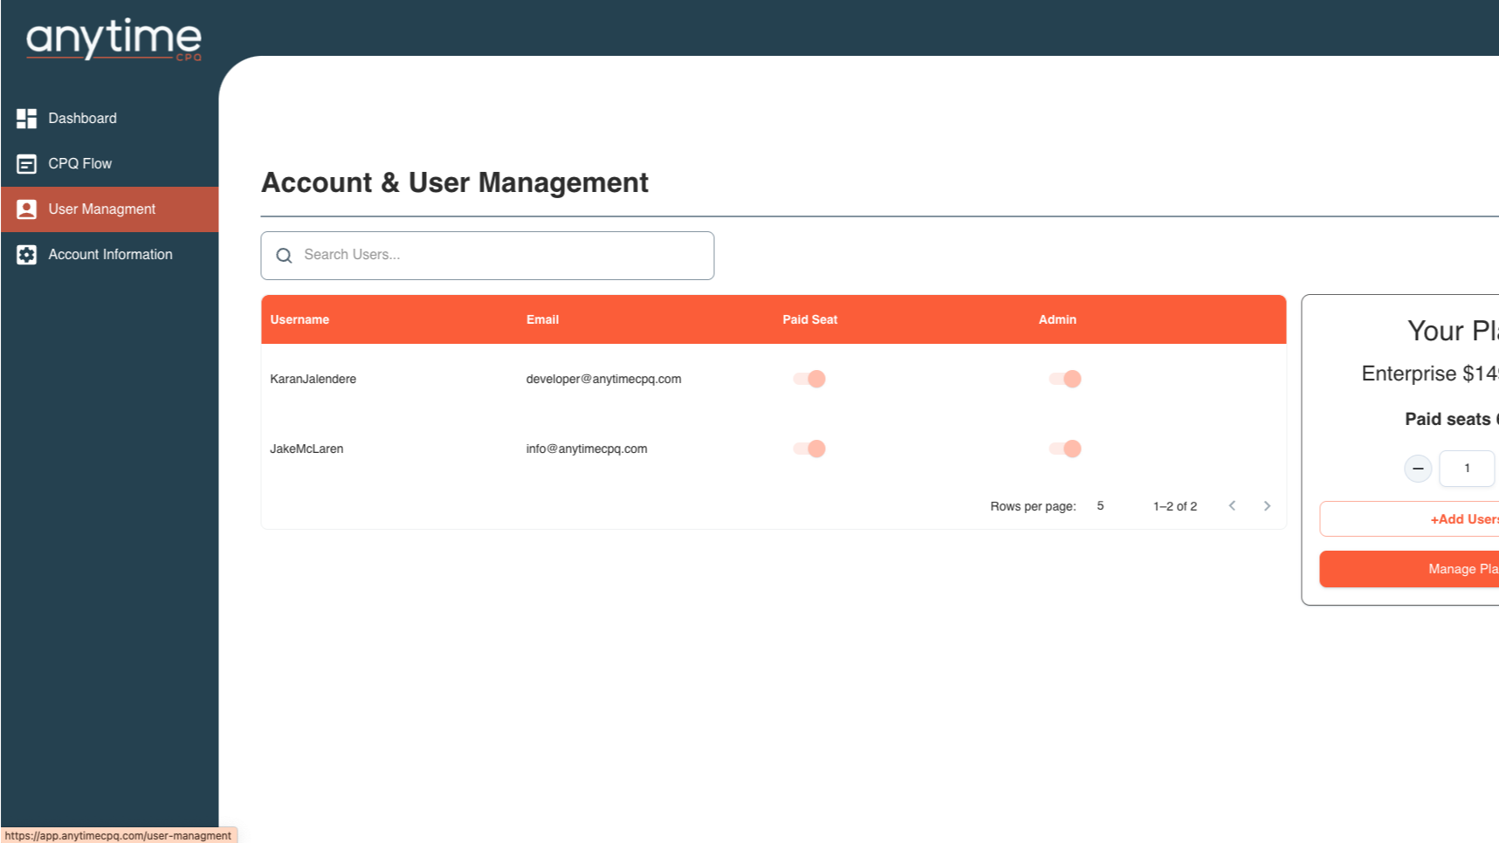
Task: Click the Search Users input field
Action: (487, 256)
